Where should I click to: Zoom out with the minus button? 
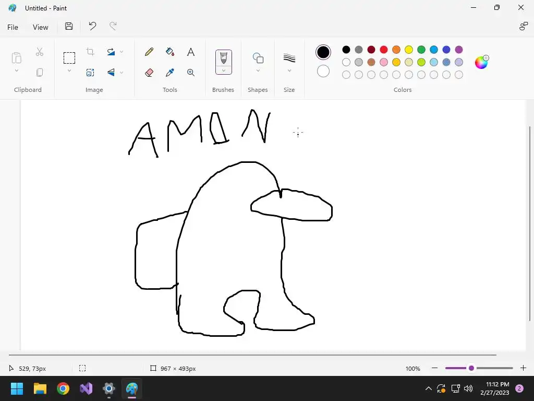[x=434, y=368]
